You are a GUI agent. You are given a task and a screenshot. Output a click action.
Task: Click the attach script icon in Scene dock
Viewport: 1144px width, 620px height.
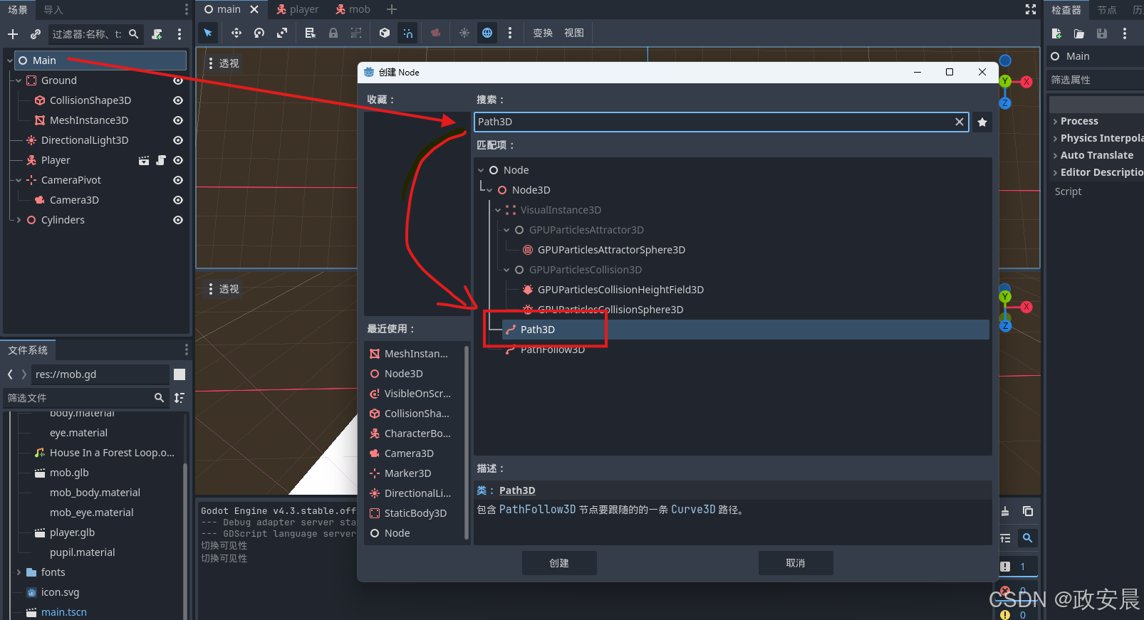tap(157, 34)
